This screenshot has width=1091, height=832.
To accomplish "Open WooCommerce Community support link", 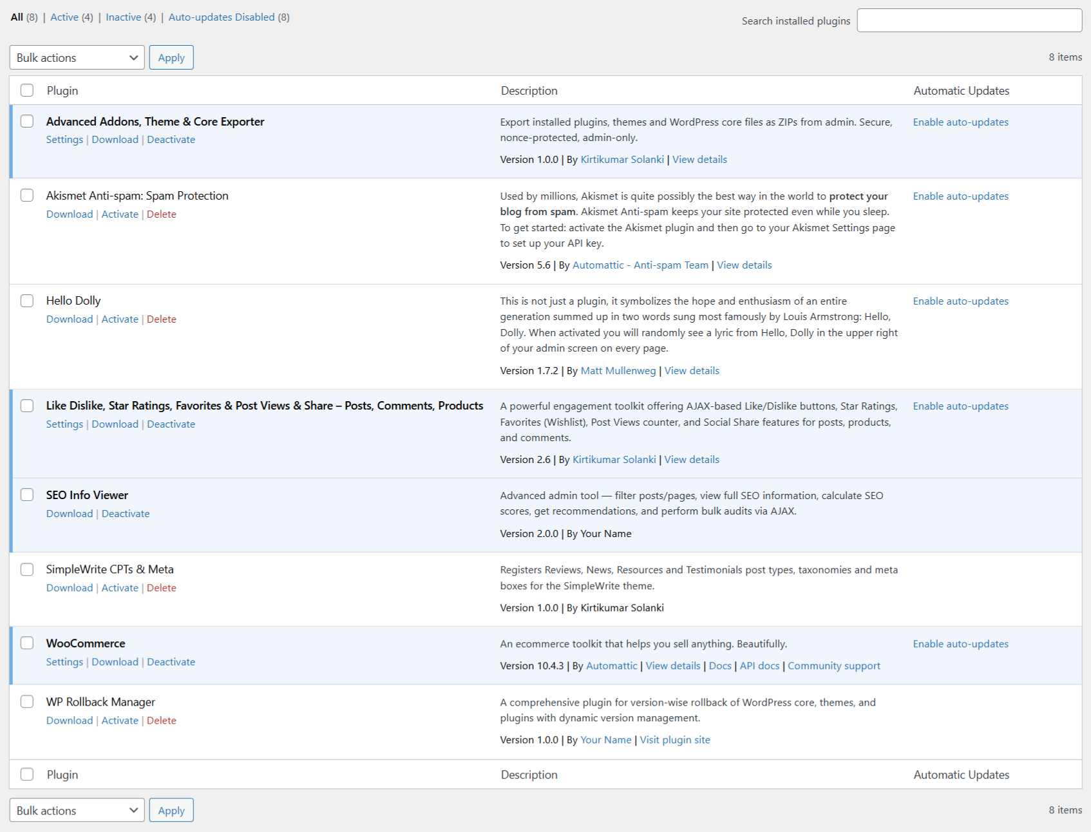I will (833, 666).
